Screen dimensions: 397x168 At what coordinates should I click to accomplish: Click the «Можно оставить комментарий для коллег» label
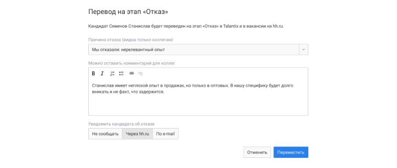(x=132, y=63)
